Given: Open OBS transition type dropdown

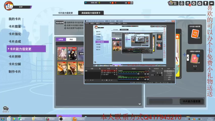Looking at the screenshot, I should (x=157, y=71).
